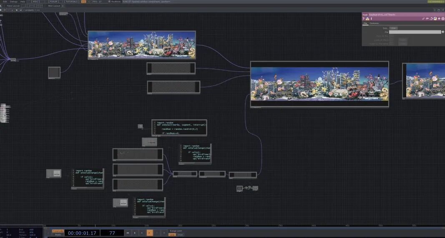The width and height of the screenshot is (445, 238).
Task: Click the Python language icon in parameter header
Action: 435,19
